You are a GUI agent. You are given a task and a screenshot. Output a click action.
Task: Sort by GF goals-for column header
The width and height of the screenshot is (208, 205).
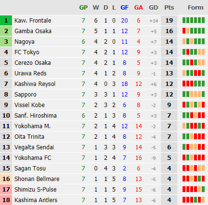(124, 8)
